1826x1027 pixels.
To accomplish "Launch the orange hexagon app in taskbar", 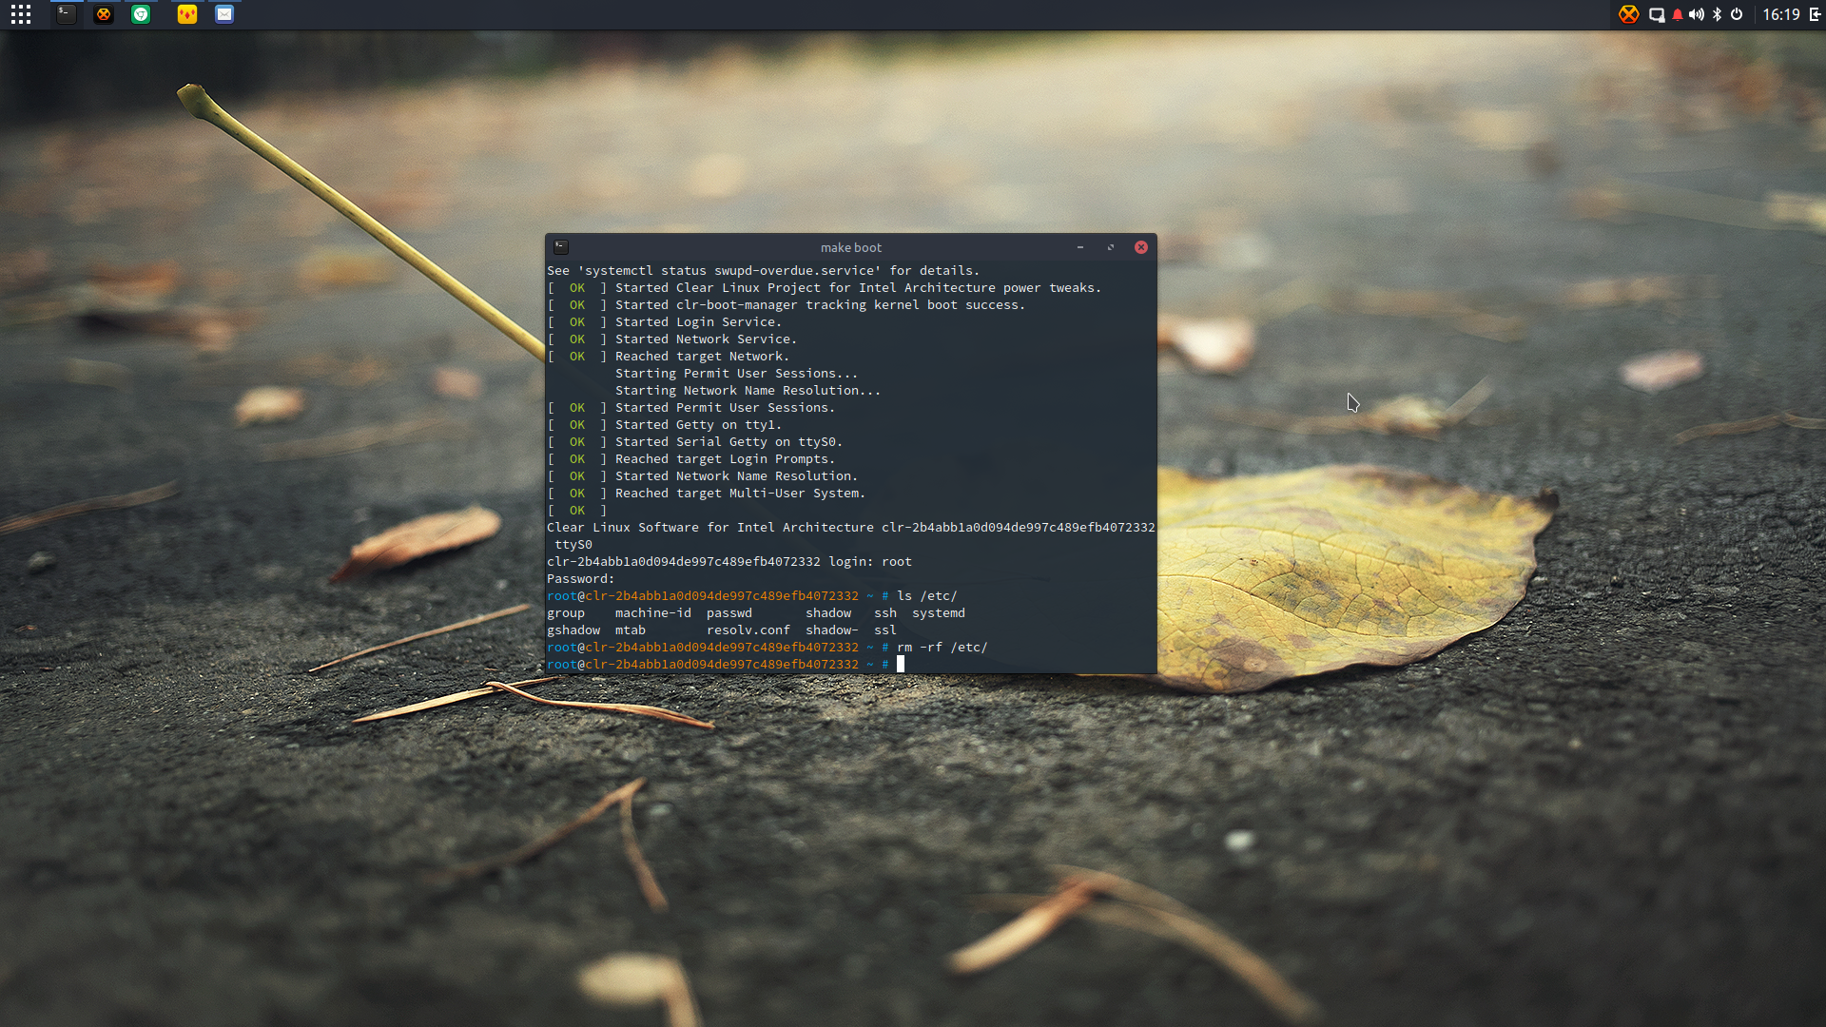I will pos(104,14).
